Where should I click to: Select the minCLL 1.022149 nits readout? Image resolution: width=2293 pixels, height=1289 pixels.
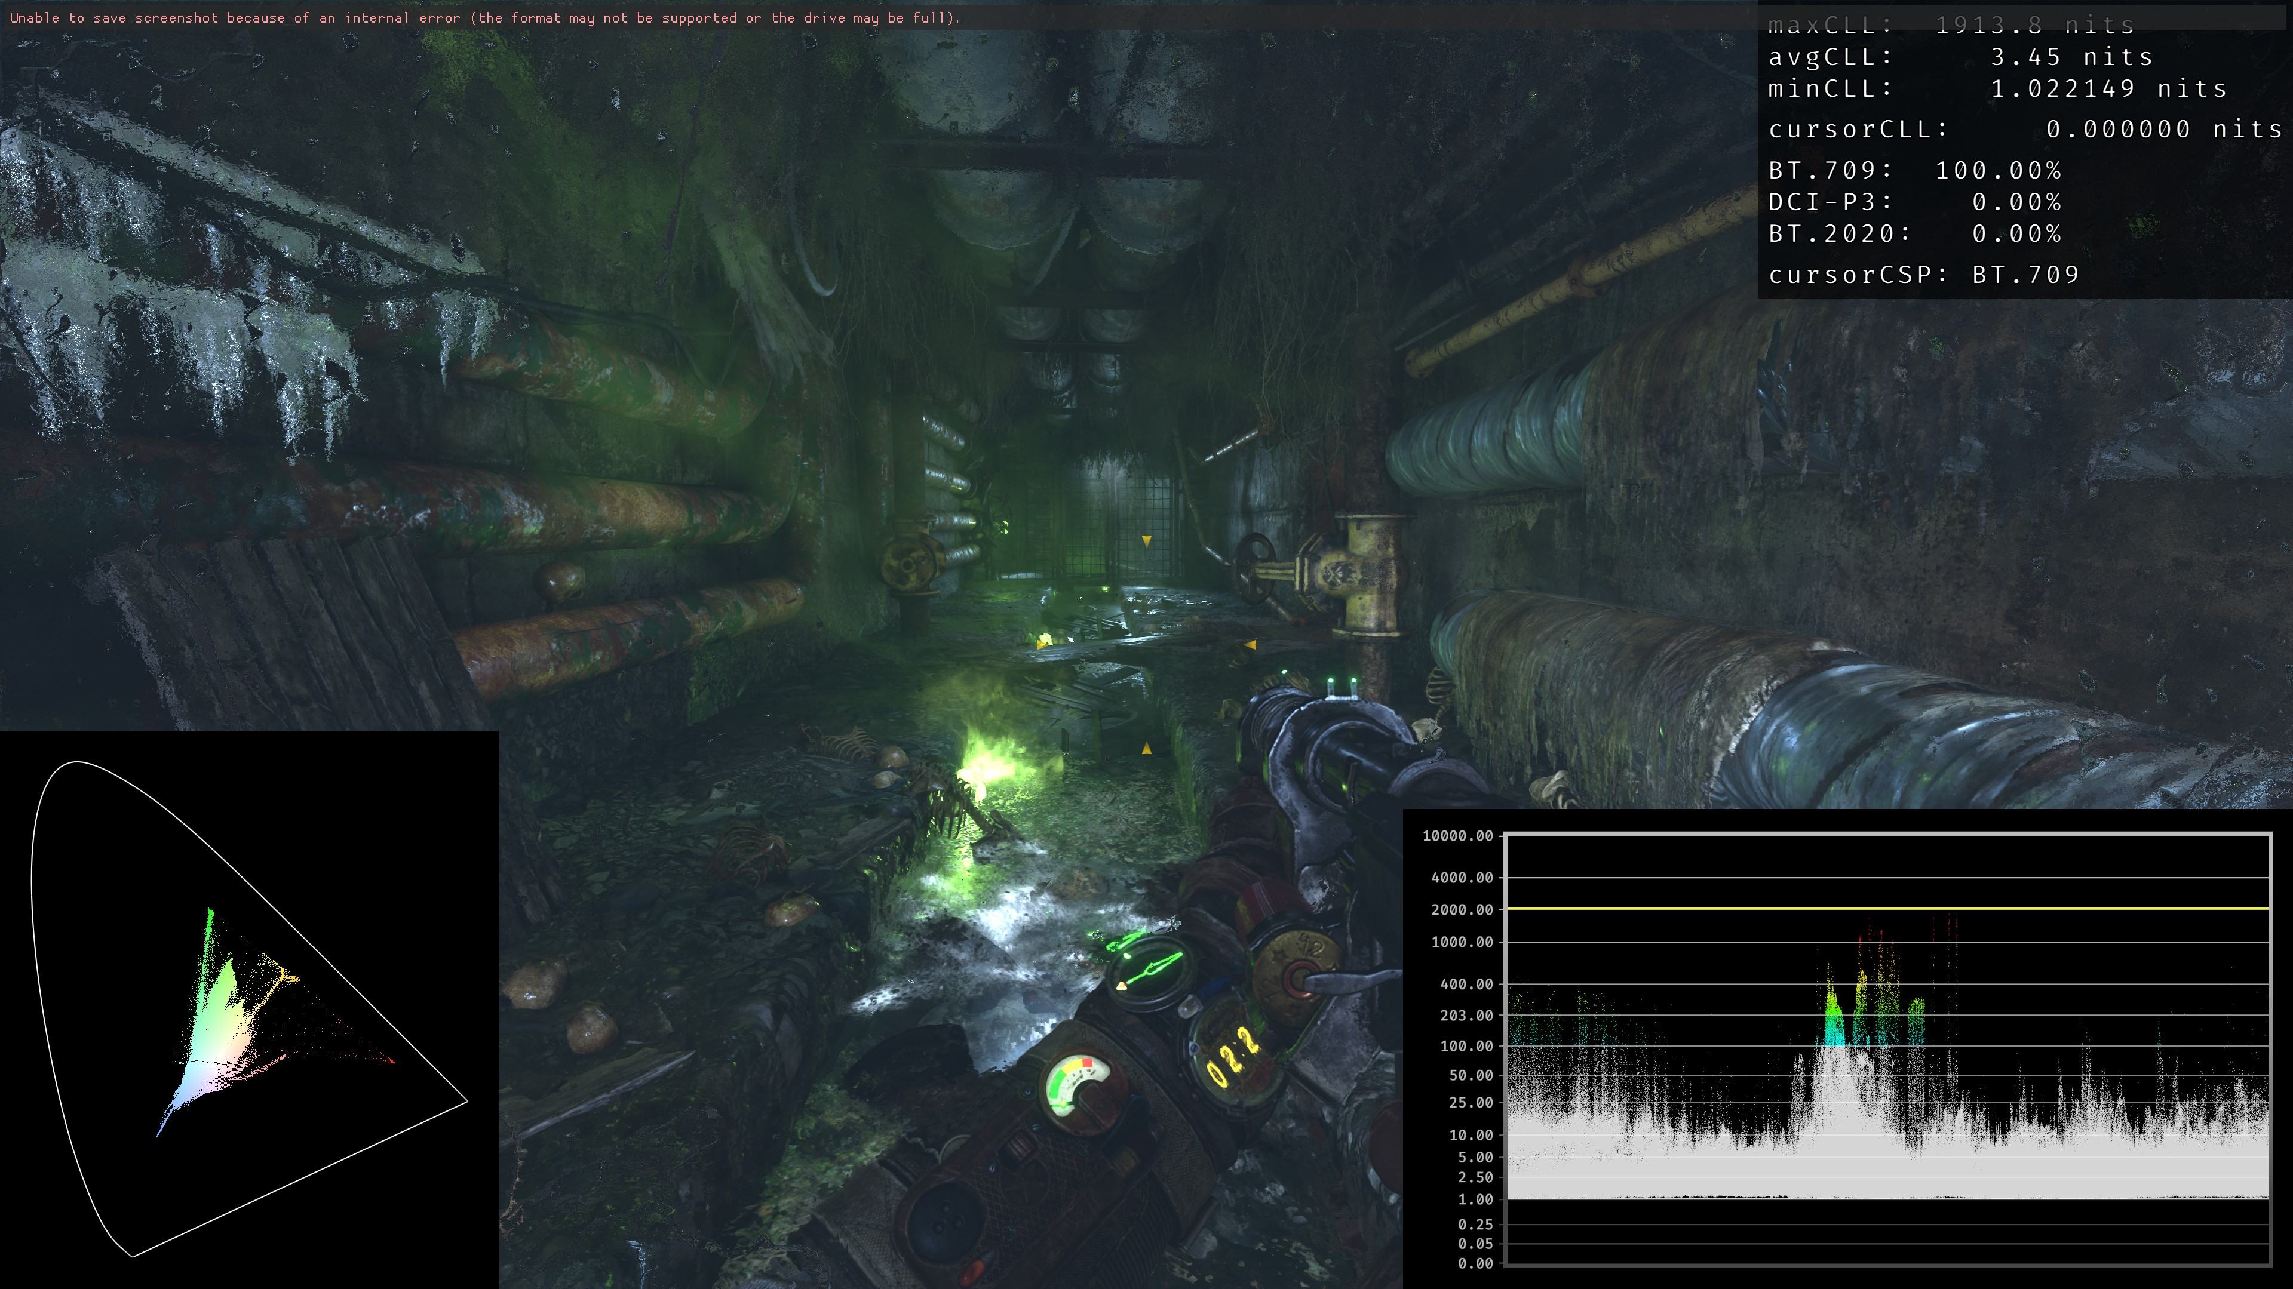point(1997,89)
